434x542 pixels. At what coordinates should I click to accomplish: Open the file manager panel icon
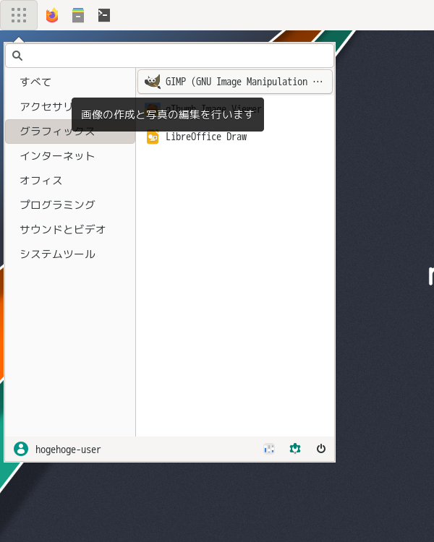tap(78, 15)
